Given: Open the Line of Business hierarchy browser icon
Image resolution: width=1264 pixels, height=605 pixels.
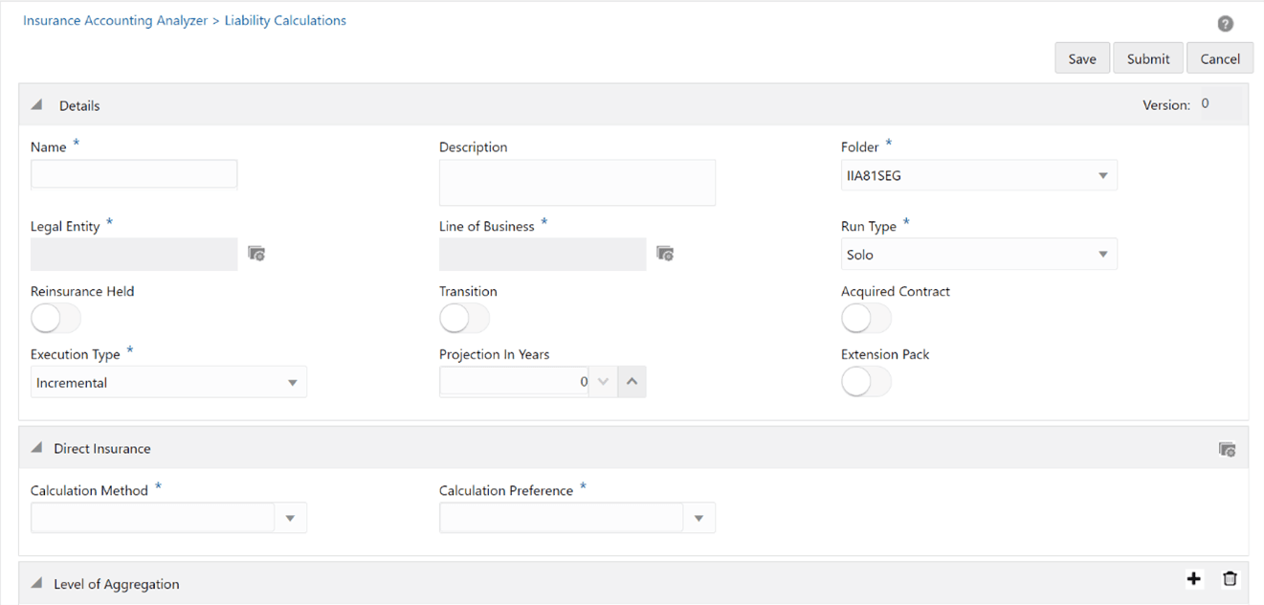Looking at the screenshot, I should pos(665,253).
